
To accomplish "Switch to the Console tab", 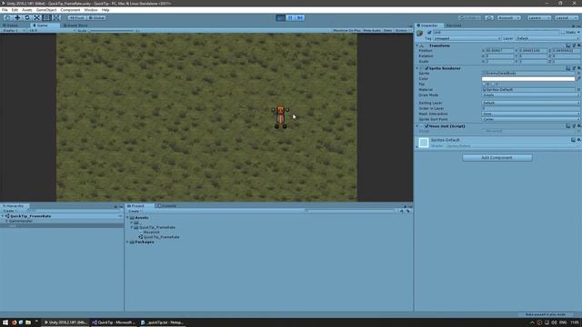I will tap(166, 206).
